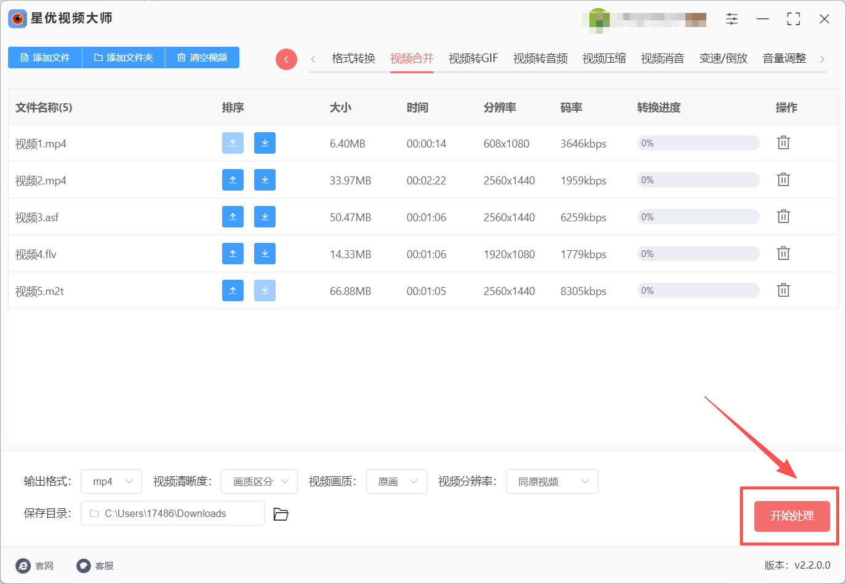Open 视频画质 原画 dropdown

point(397,481)
